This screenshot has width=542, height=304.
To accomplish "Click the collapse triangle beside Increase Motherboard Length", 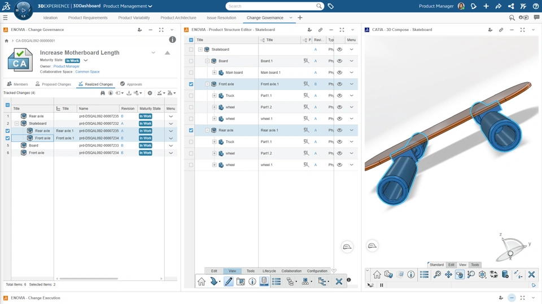I will coord(167,53).
